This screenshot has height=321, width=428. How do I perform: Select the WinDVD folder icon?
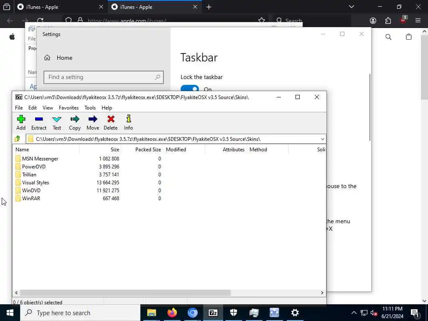coord(18,190)
